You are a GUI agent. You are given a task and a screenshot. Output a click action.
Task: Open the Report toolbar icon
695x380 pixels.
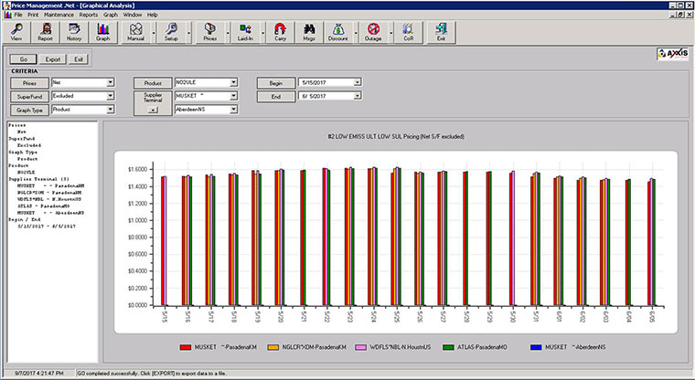click(x=45, y=32)
